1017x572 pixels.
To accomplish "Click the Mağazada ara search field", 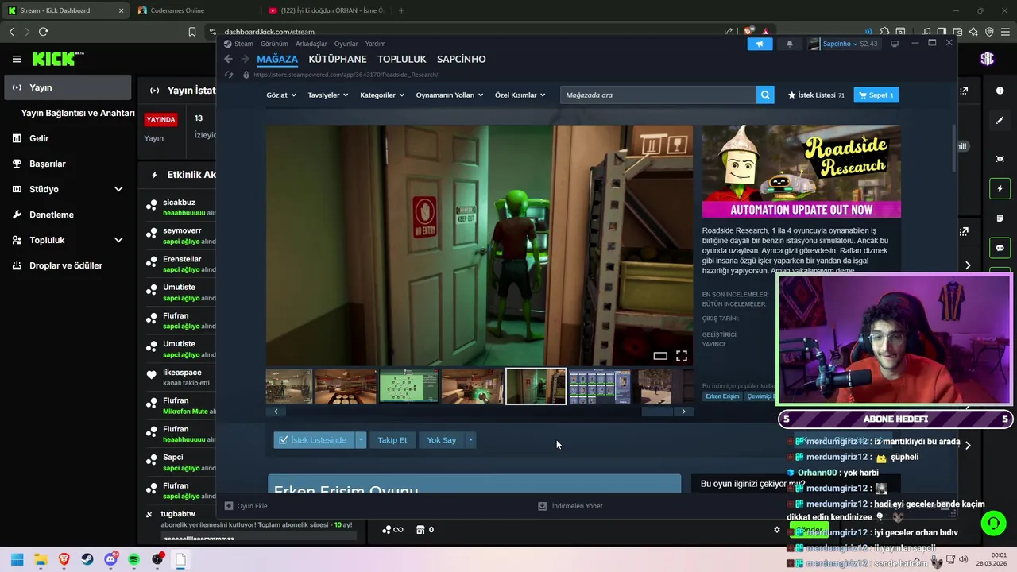I will pyautogui.click(x=659, y=95).
